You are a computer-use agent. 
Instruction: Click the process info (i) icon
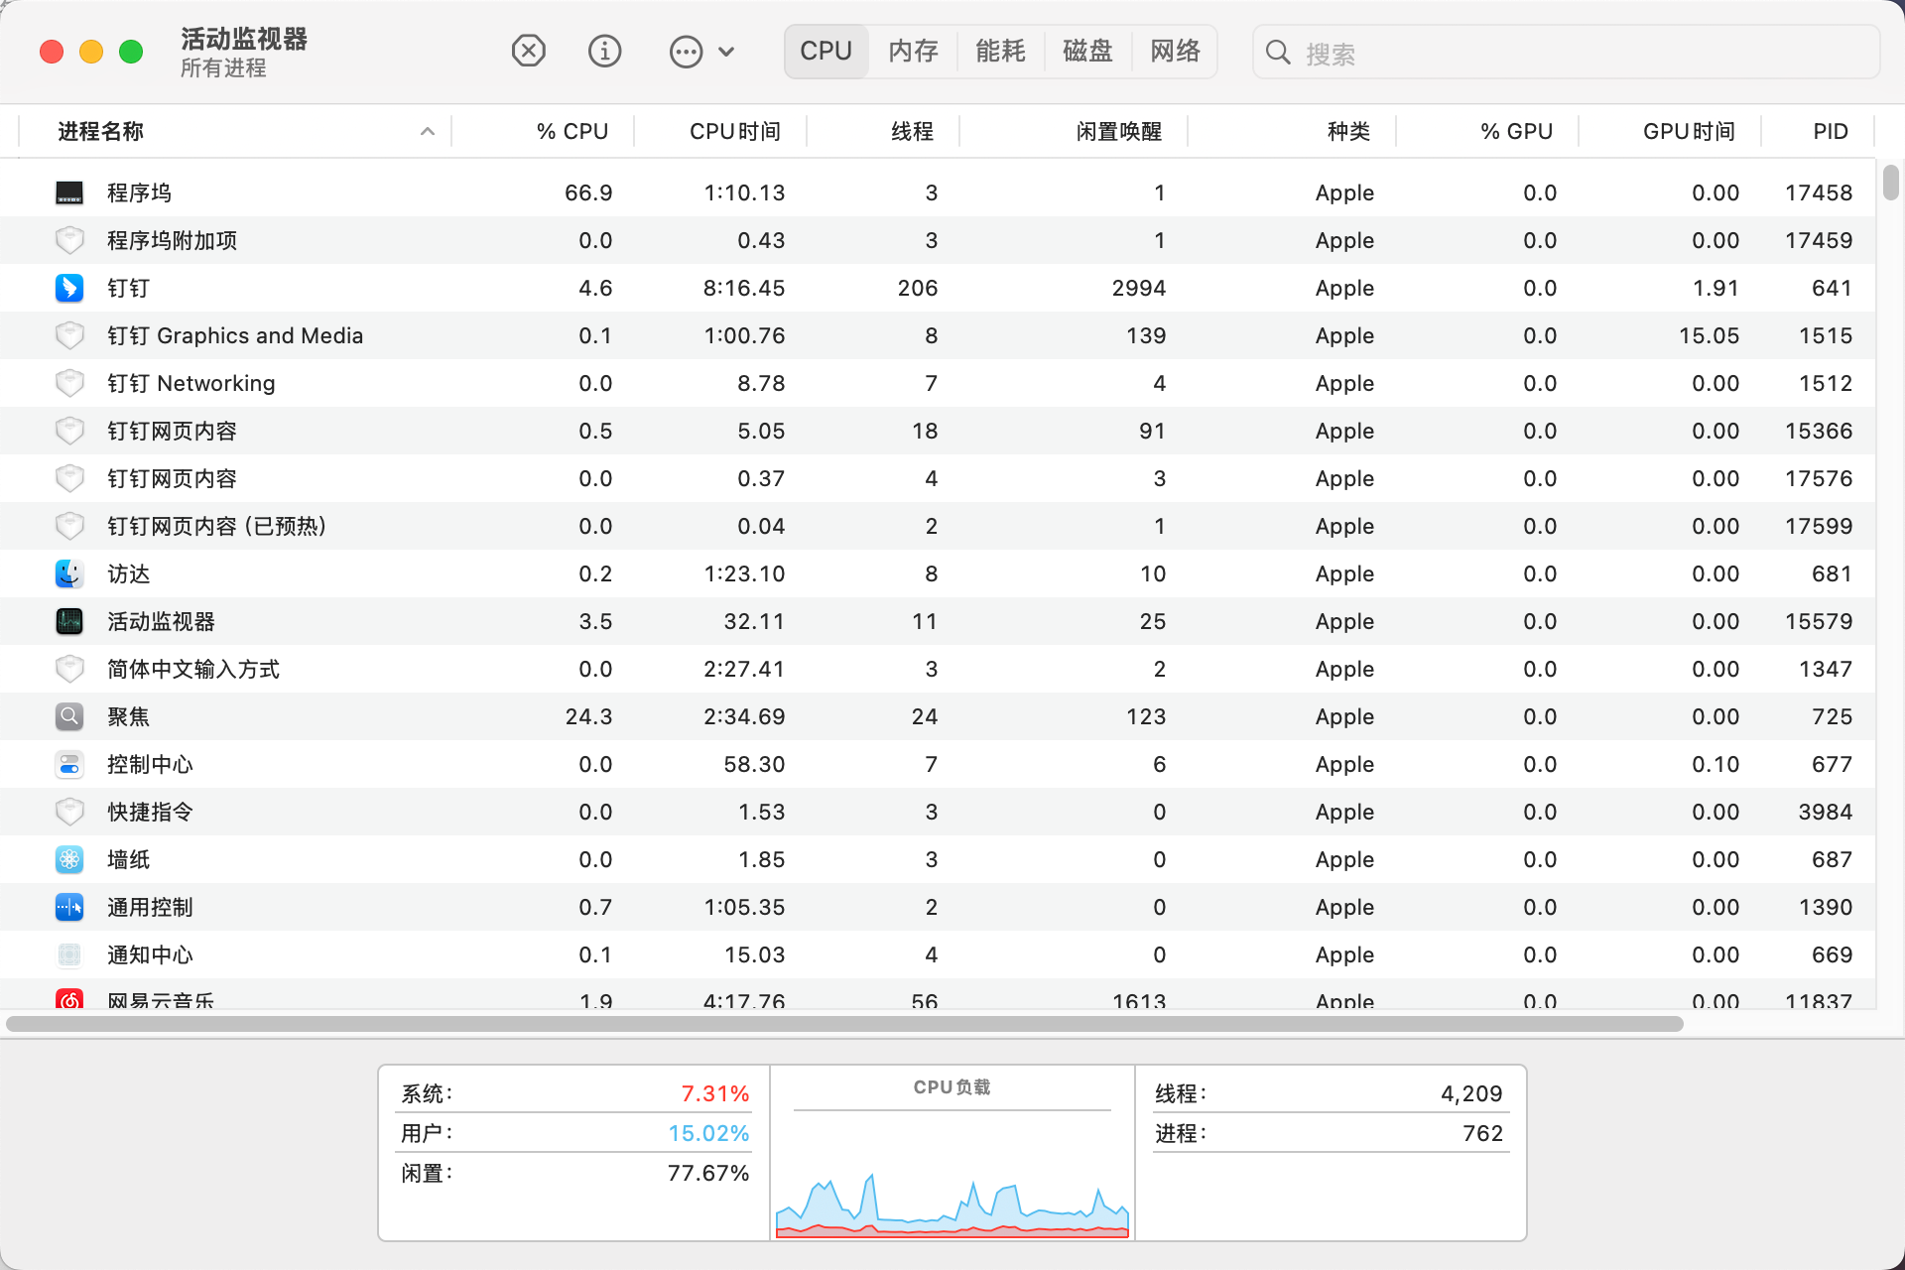(x=604, y=51)
